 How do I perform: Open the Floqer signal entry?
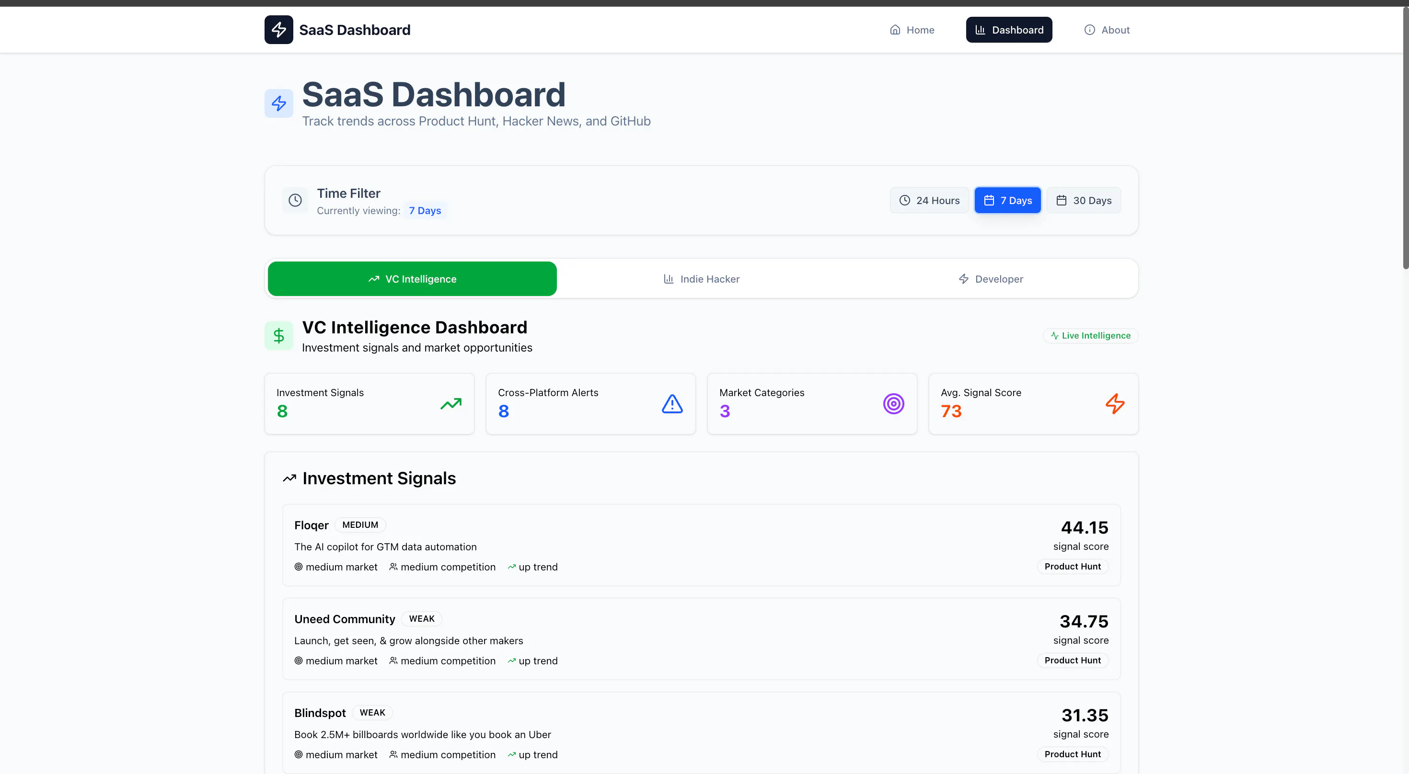701,545
